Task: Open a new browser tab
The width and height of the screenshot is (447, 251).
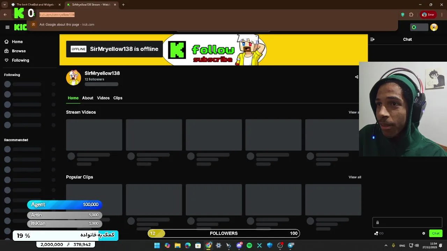Action: (123, 5)
